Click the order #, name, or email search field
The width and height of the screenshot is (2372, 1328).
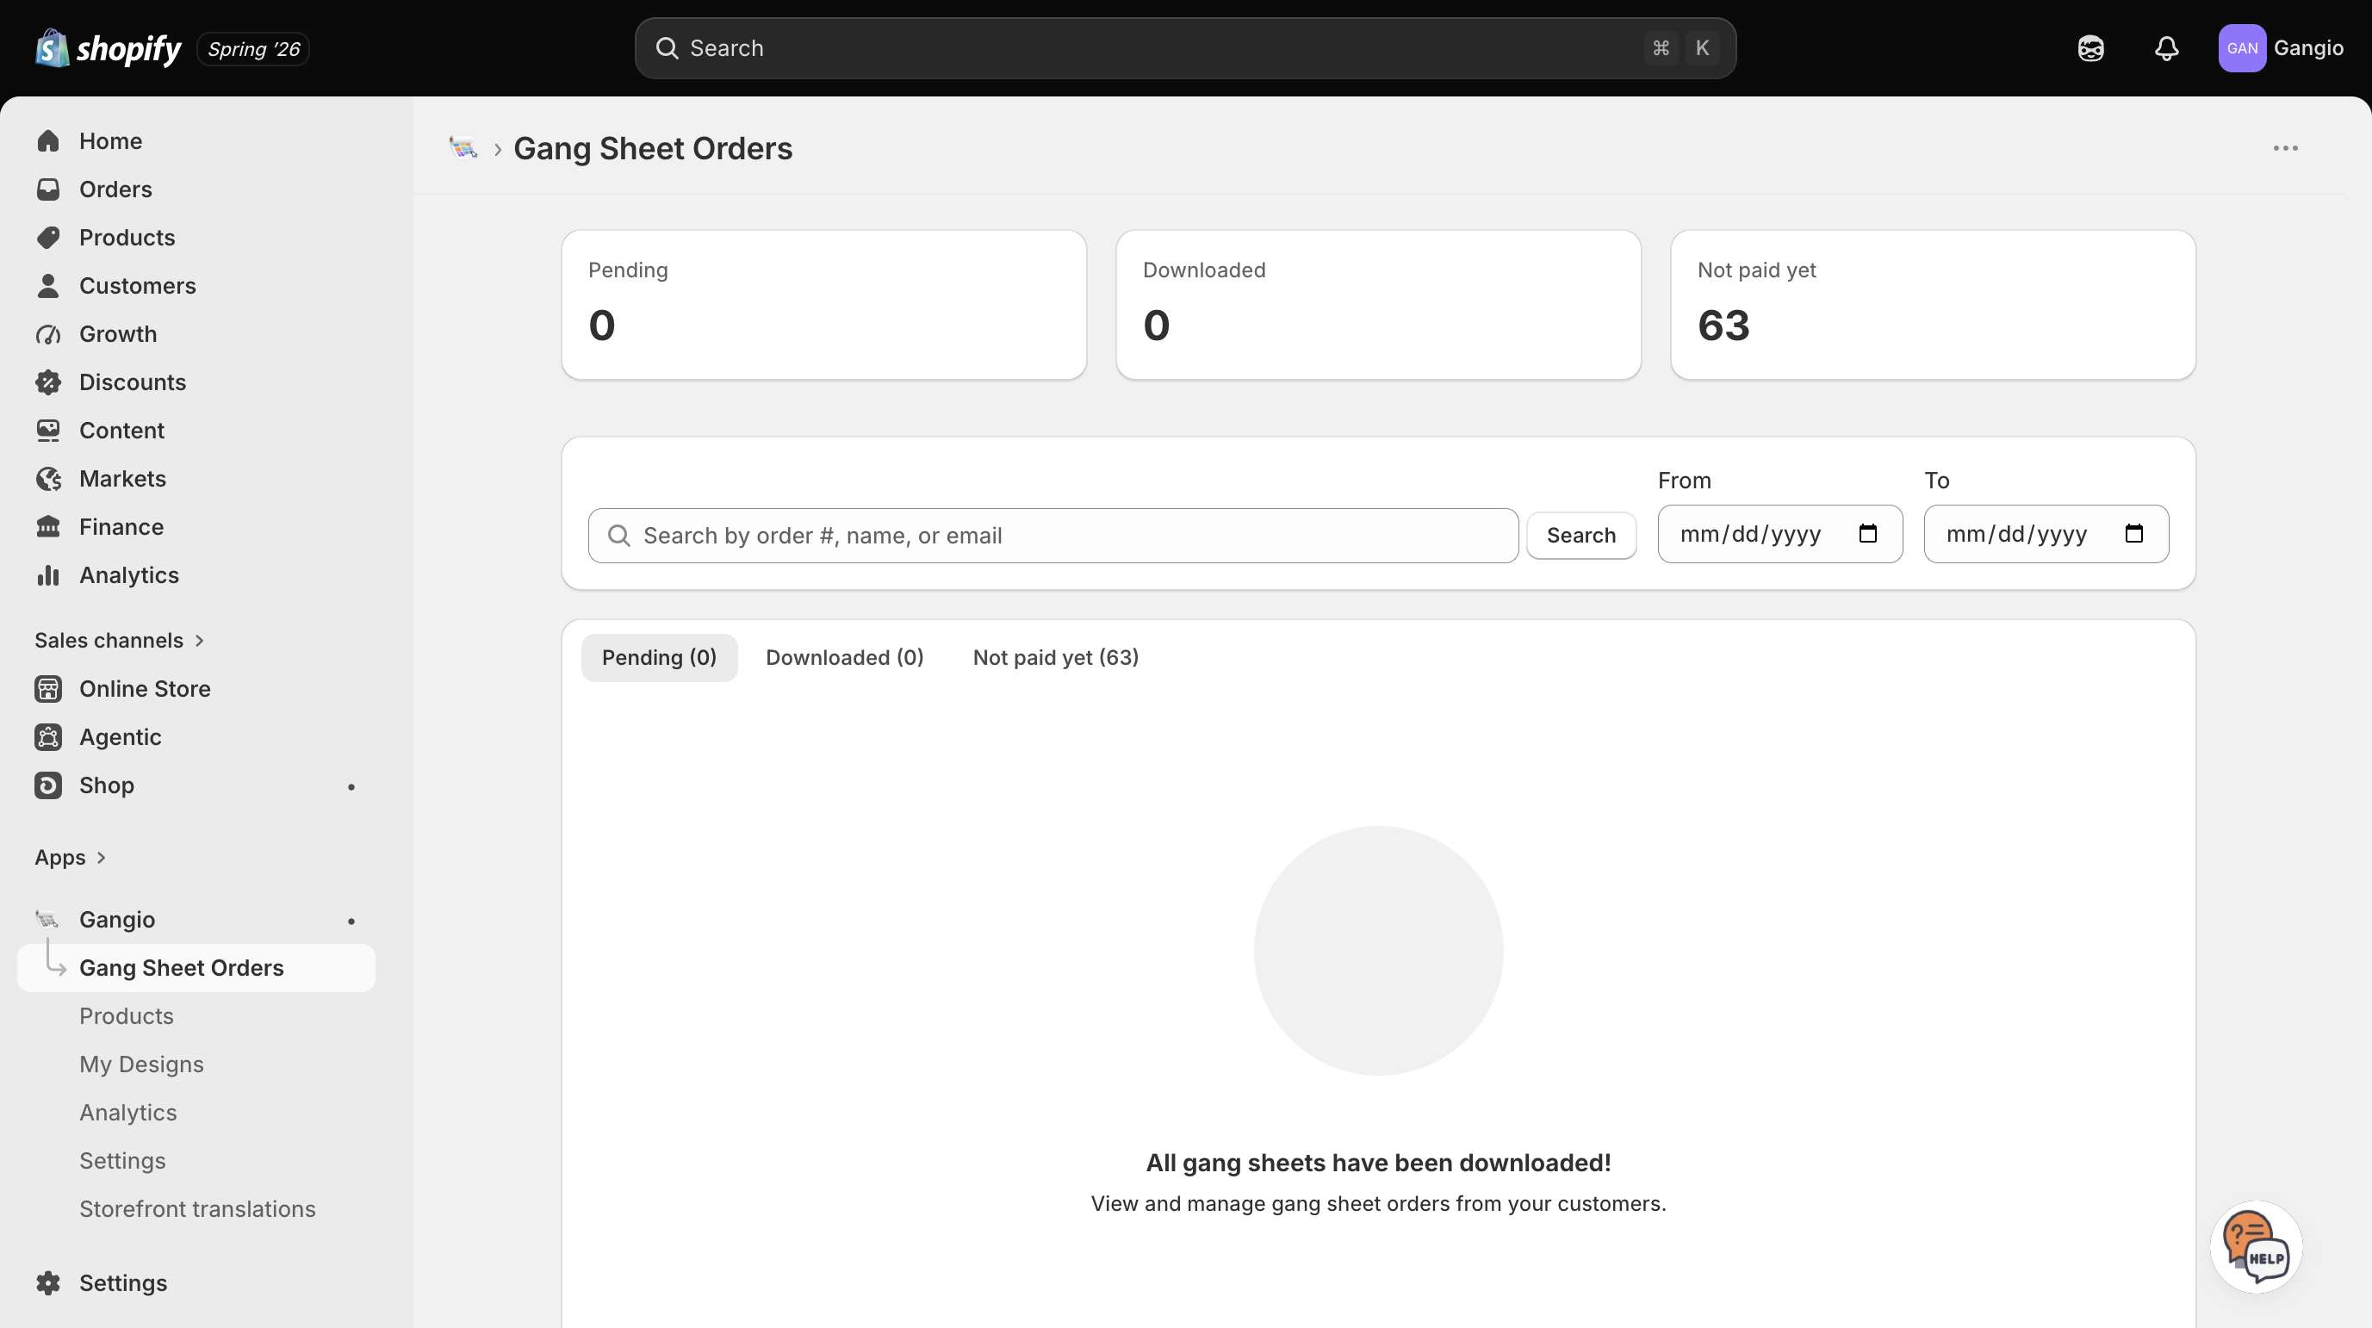point(1053,535)
